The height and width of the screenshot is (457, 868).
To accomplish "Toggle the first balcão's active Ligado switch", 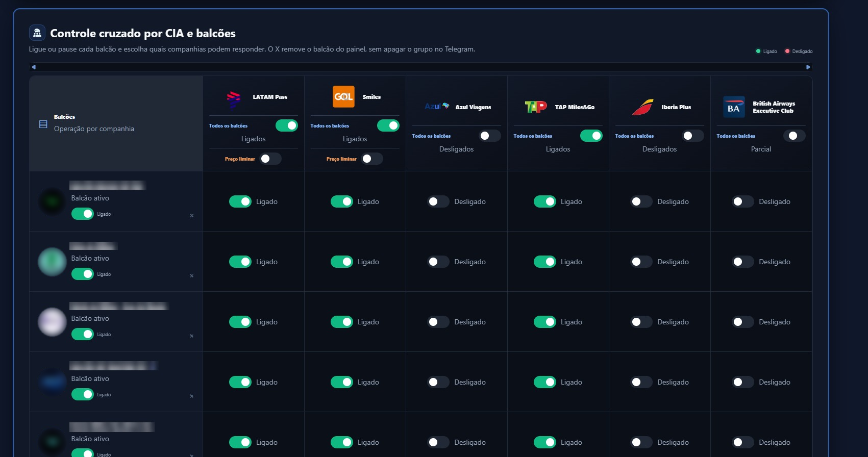I will (83, 214).
